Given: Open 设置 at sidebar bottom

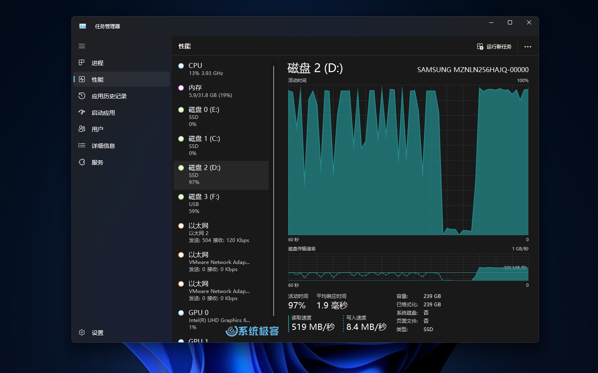Looking at the screenshot, I should point(122,332).
